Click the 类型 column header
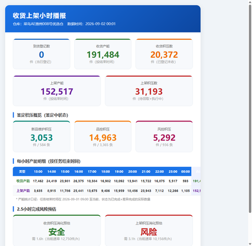252x246 pixels. click(22, 172)
